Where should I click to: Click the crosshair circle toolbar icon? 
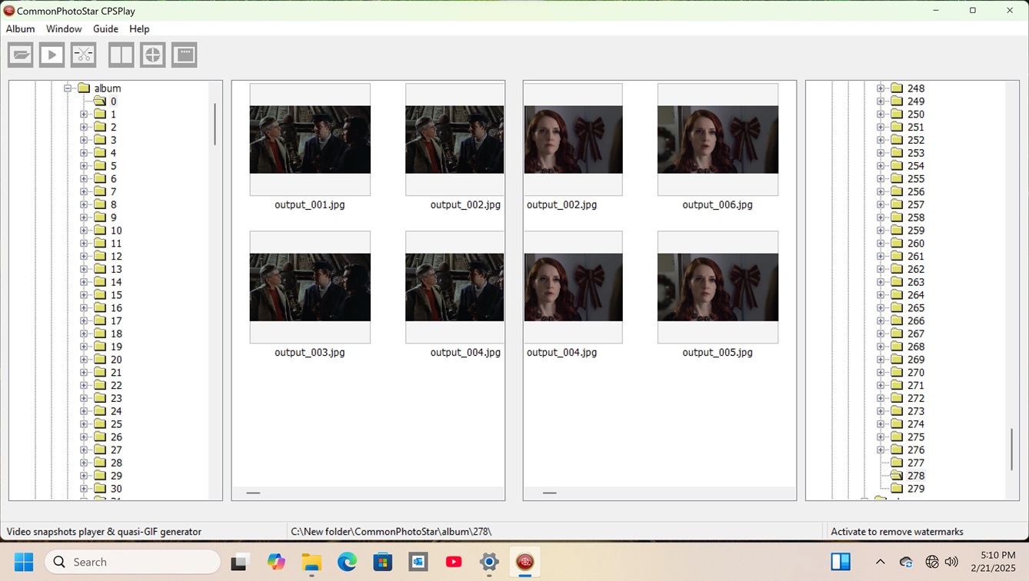pos(153,55)
